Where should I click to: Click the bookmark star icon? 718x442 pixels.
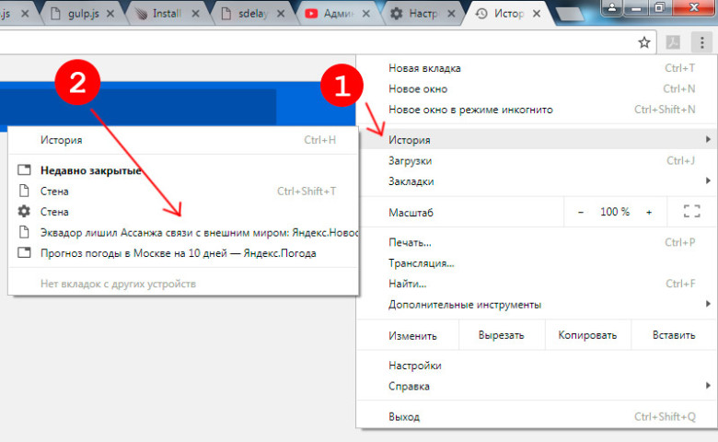click(644, 42)
